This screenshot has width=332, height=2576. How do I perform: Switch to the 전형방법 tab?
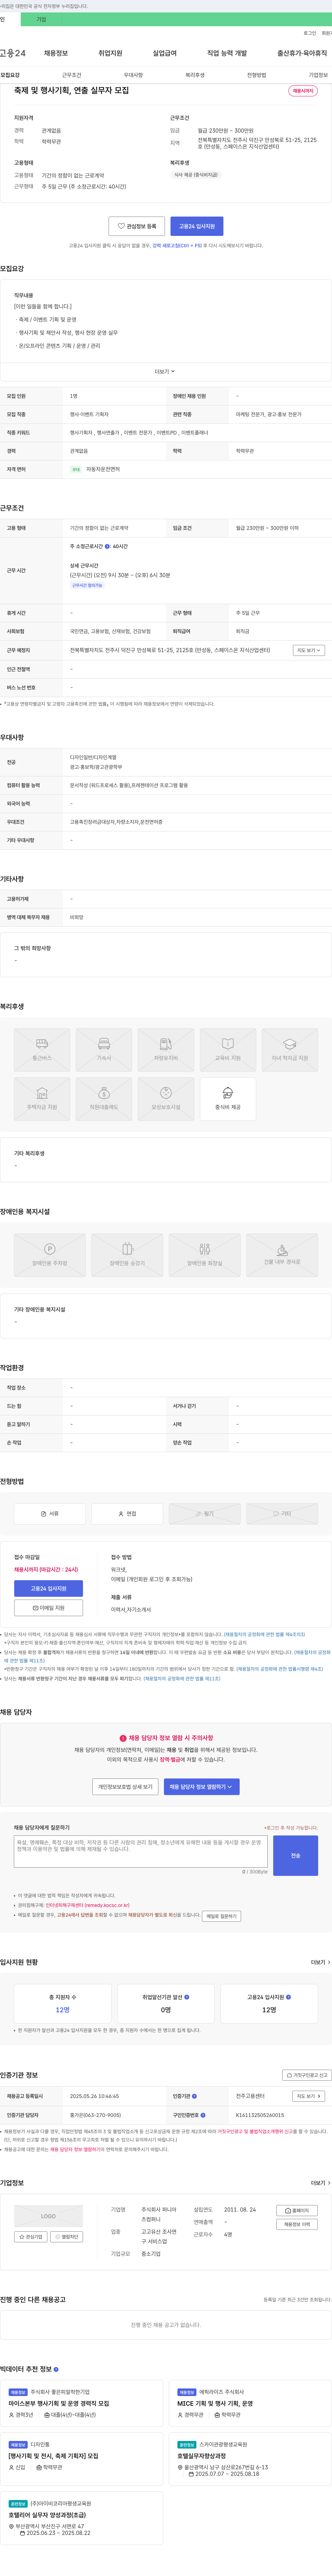pyautogui.click(x=257, y=75)
